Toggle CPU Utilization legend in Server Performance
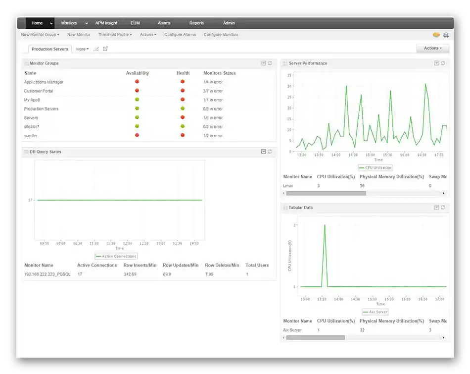 point(376,168)
